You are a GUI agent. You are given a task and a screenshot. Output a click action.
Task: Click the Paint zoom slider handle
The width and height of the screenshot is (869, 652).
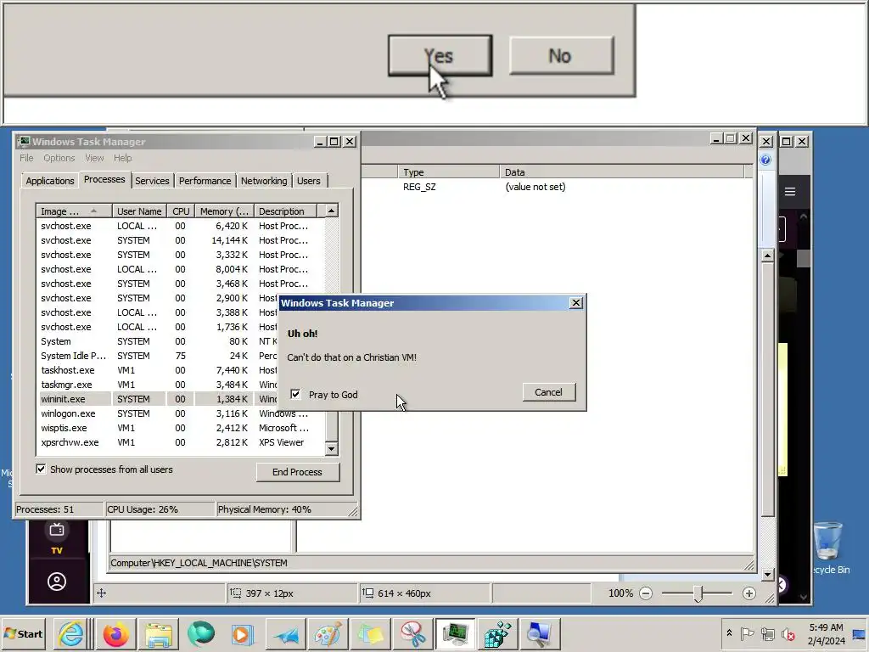coord(698,593)
